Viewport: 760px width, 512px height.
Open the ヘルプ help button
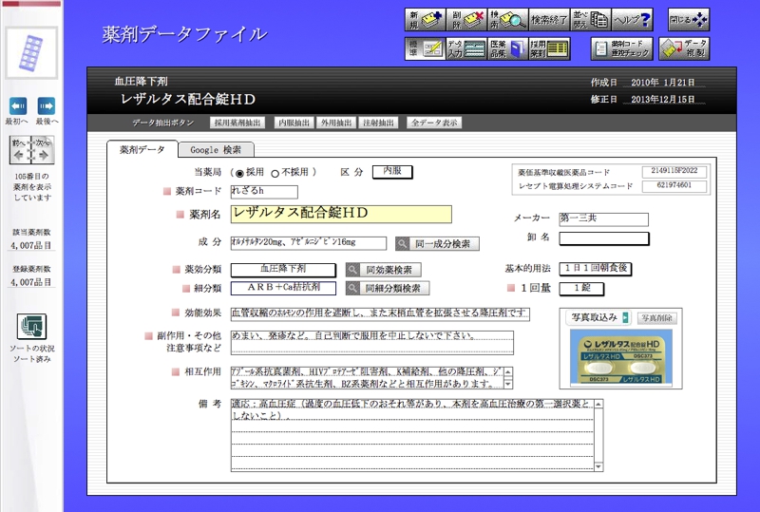(632, 20)
